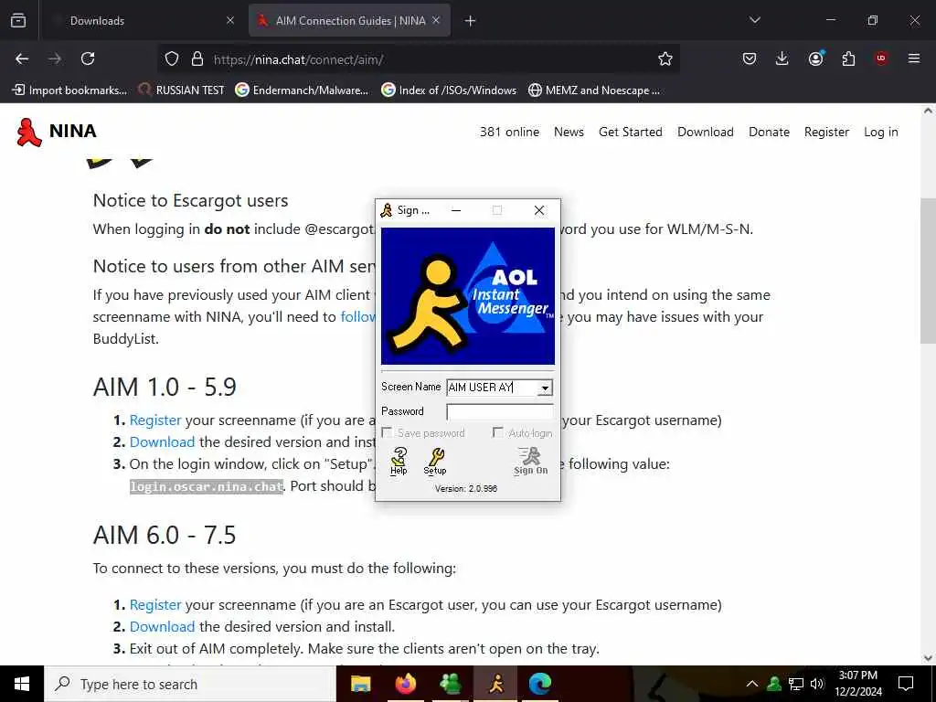Open a new tab with plus icon

click(x=471, y=21)
